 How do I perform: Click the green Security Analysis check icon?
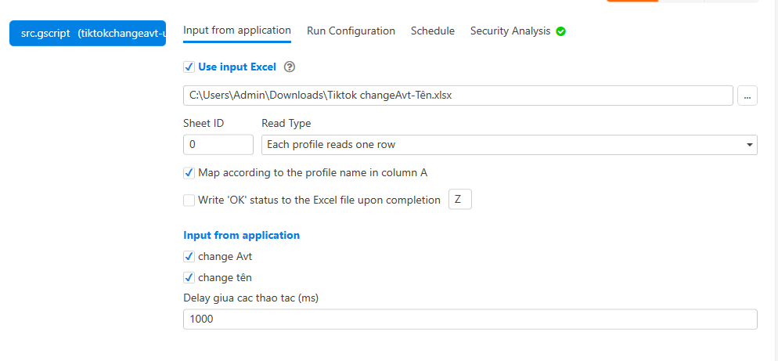click(560, 31)
